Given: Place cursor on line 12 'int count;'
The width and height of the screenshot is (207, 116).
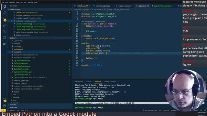Looking at the screenshot, I should click(x=91, y=31).
